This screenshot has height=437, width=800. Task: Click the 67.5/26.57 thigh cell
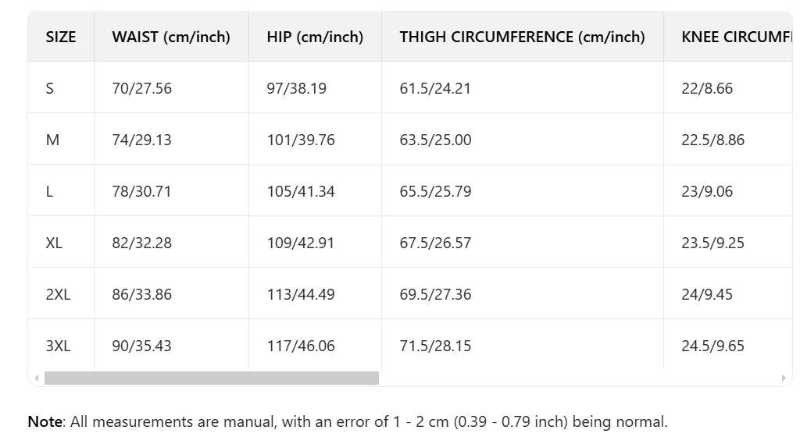pyautogui.click(x=435, y=243)
